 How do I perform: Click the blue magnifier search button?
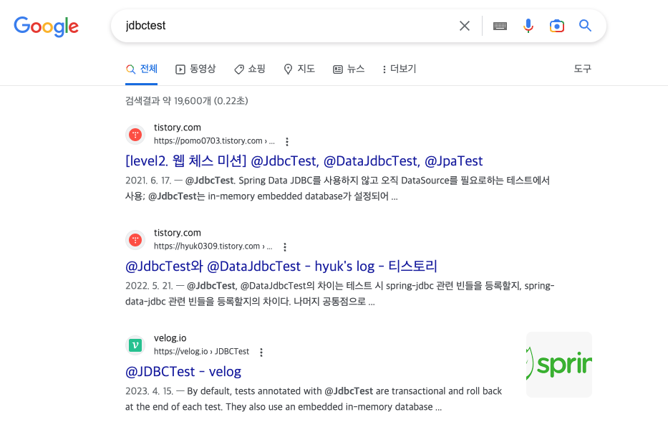585,26
